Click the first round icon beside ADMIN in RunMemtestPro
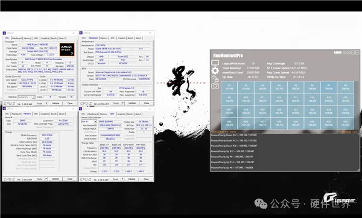This screenshot has width=362, height=218. tap(345, 52)
